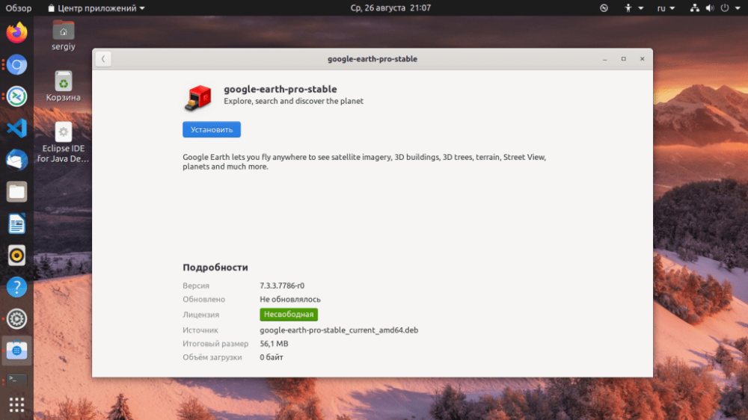Screen dimensions: 748x420
Task: Expand the Центр приложений app menu
Action: (96, 8)
